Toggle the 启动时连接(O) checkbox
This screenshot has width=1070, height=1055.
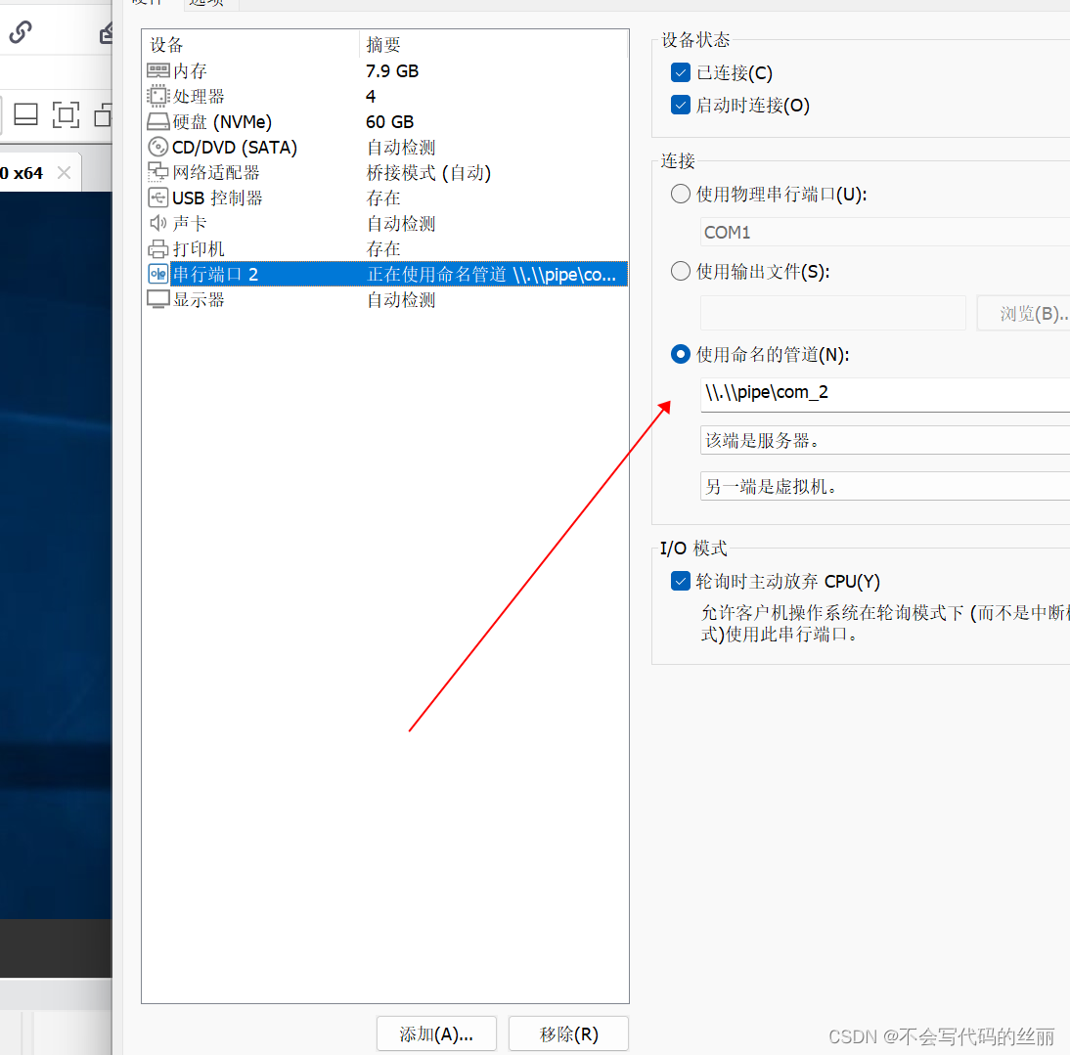click(x=681, y=105)
